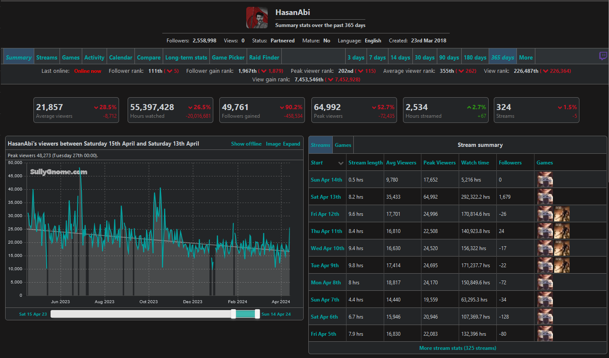
Task: Open the Tue Apr 9th stream
Action: tap(325, 266)
